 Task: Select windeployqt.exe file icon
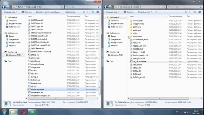pyautogui.click(x=29, y=89)
